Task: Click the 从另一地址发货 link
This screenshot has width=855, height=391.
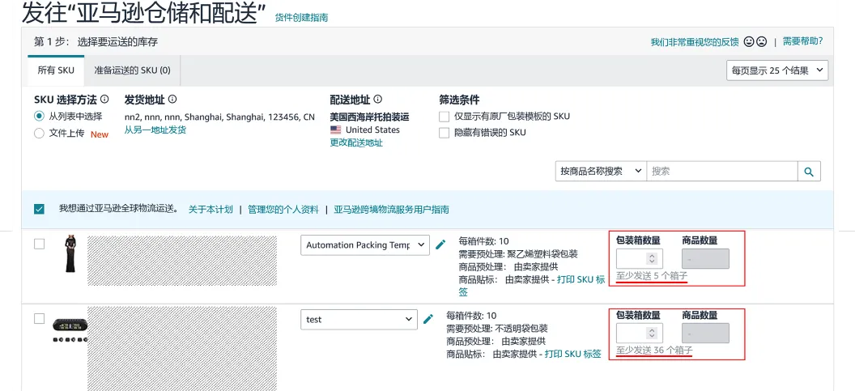Action: 155,130
